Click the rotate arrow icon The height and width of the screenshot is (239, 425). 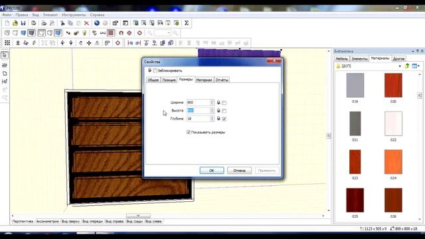pyautogui.click(x=81, y=42)
